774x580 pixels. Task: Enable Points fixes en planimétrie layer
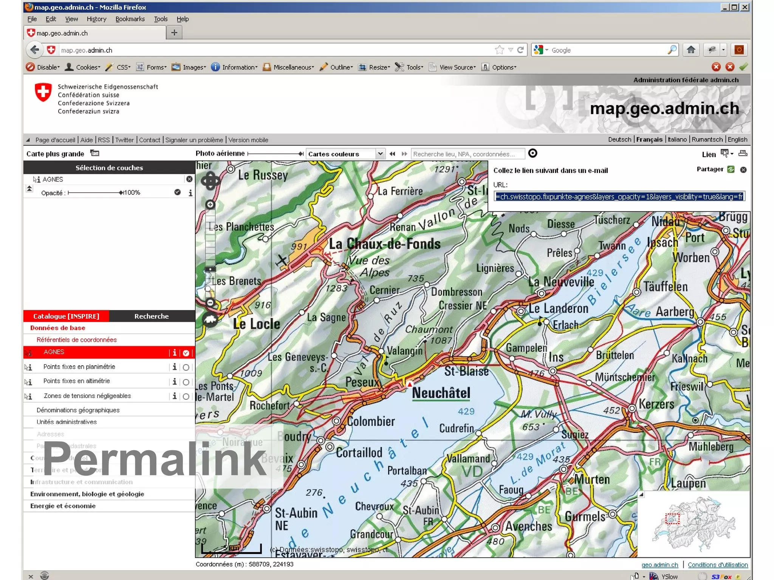(x=186, y=367)
